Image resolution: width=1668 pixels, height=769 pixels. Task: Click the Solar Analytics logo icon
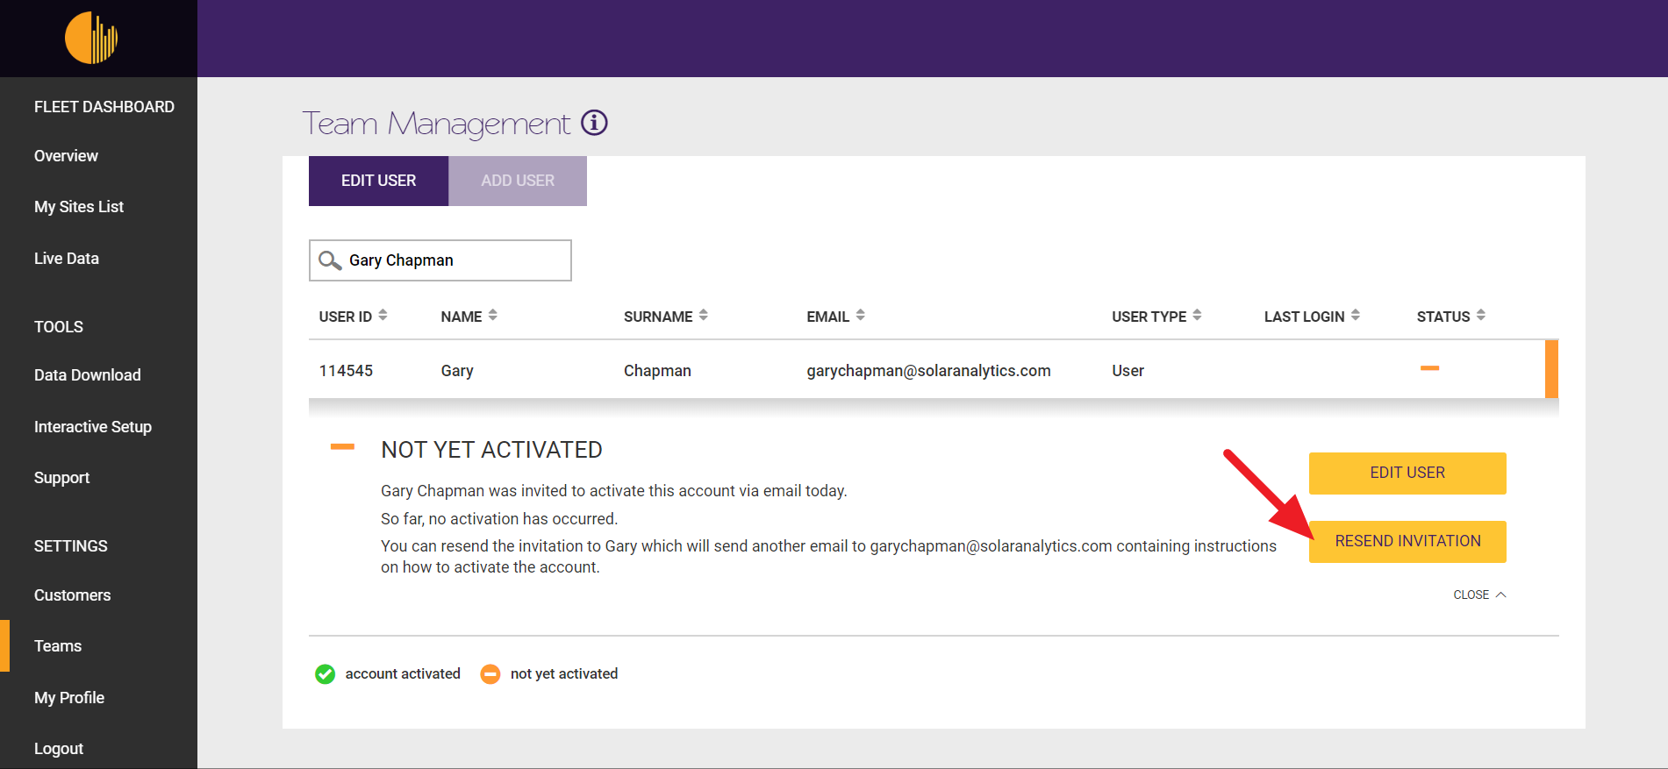pos(91,38)
